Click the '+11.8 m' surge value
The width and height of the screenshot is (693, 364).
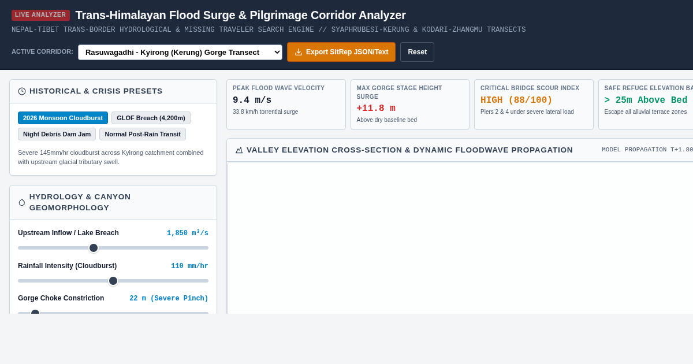point(376,108)
